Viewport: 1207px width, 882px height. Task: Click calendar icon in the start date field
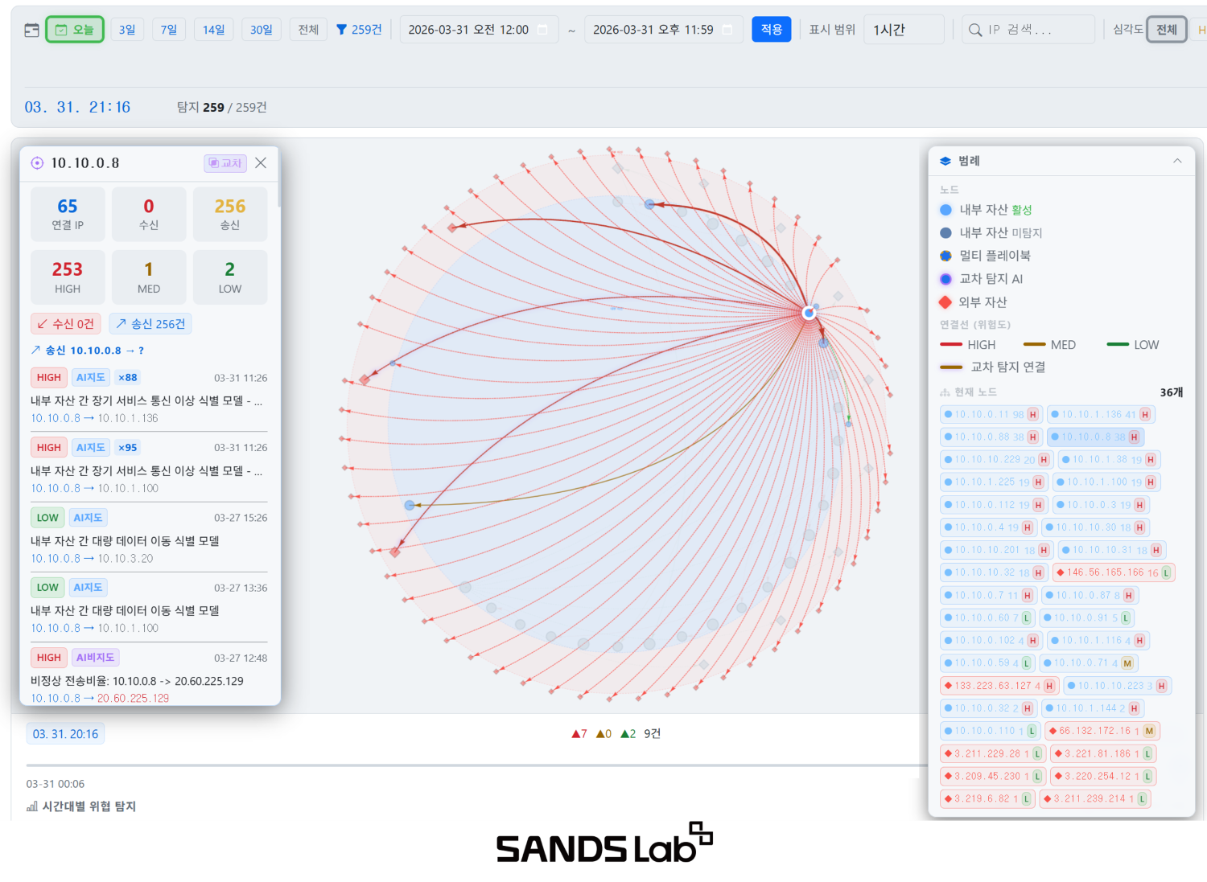(x=542, y=30)
